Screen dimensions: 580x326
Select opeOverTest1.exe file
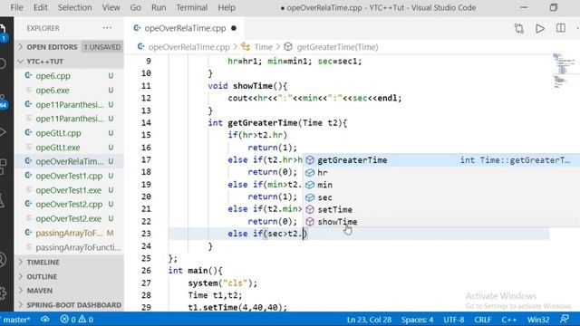click(69, 190)
